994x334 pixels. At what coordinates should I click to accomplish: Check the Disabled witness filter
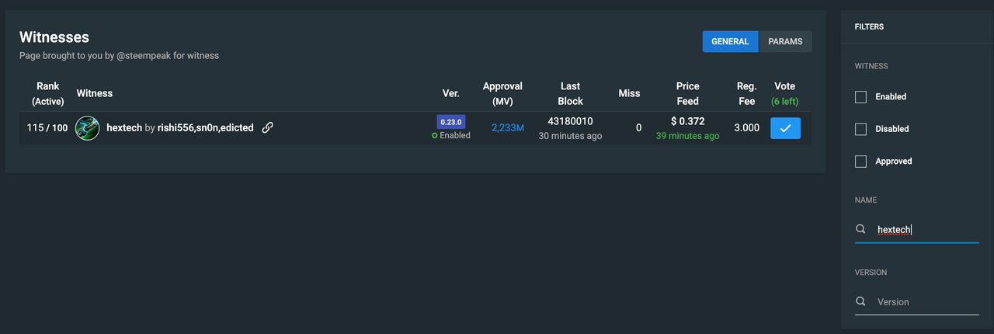[x=860, y=129]
